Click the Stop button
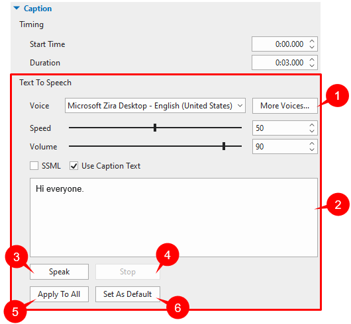 (128, 272)
